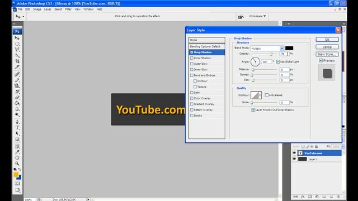Change screen mode at toolbox bottom
Screen dimensions: 358x201
click(x=17, y=190)
